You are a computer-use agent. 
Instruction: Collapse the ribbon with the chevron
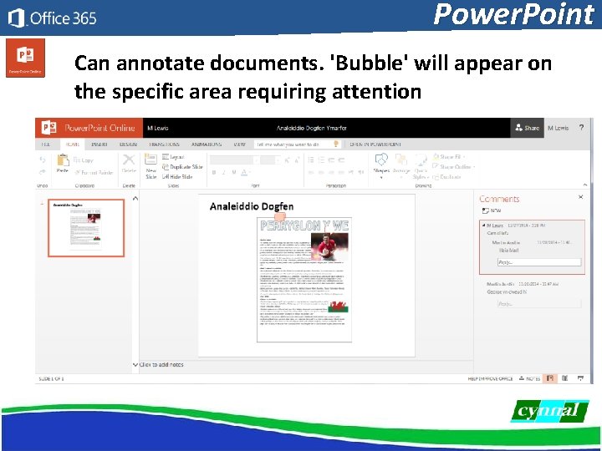(x=584, y=185)
